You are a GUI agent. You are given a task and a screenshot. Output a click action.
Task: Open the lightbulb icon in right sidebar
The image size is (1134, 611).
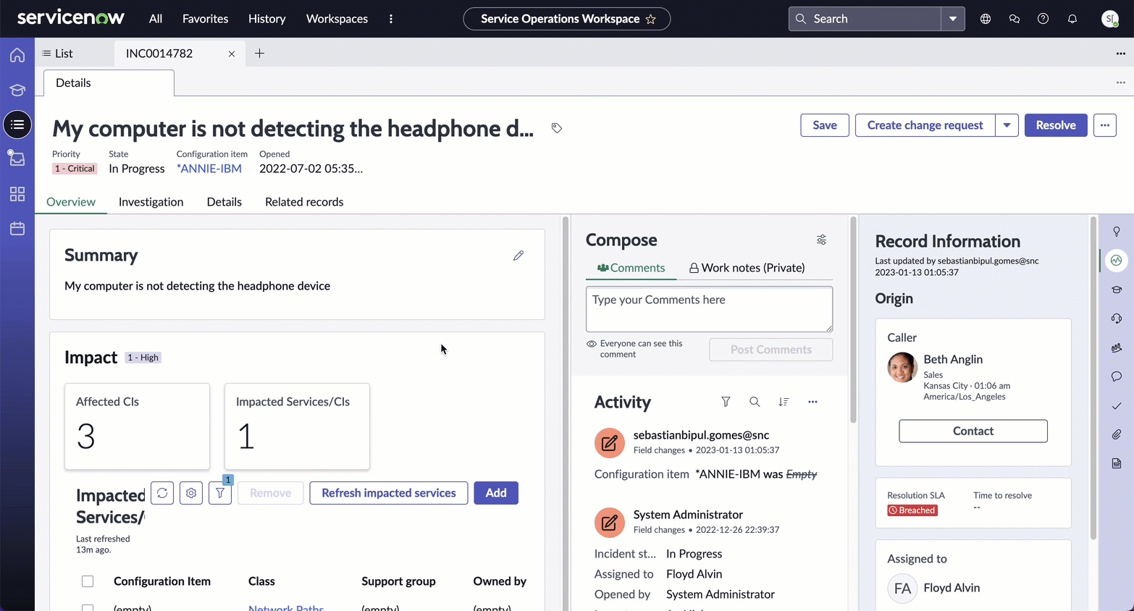click(x=1117, y=231)
